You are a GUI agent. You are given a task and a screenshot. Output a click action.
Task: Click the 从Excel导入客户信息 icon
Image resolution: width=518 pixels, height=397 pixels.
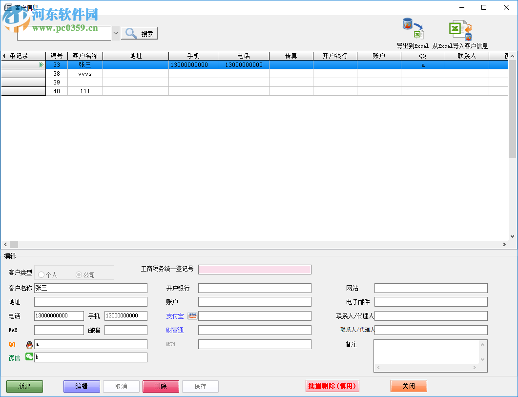pos(460,28)
